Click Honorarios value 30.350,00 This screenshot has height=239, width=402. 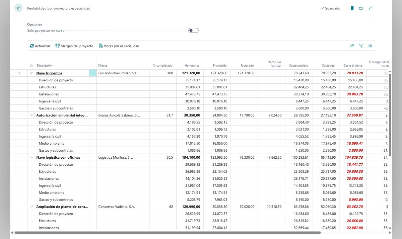click(x=192, y=115)
